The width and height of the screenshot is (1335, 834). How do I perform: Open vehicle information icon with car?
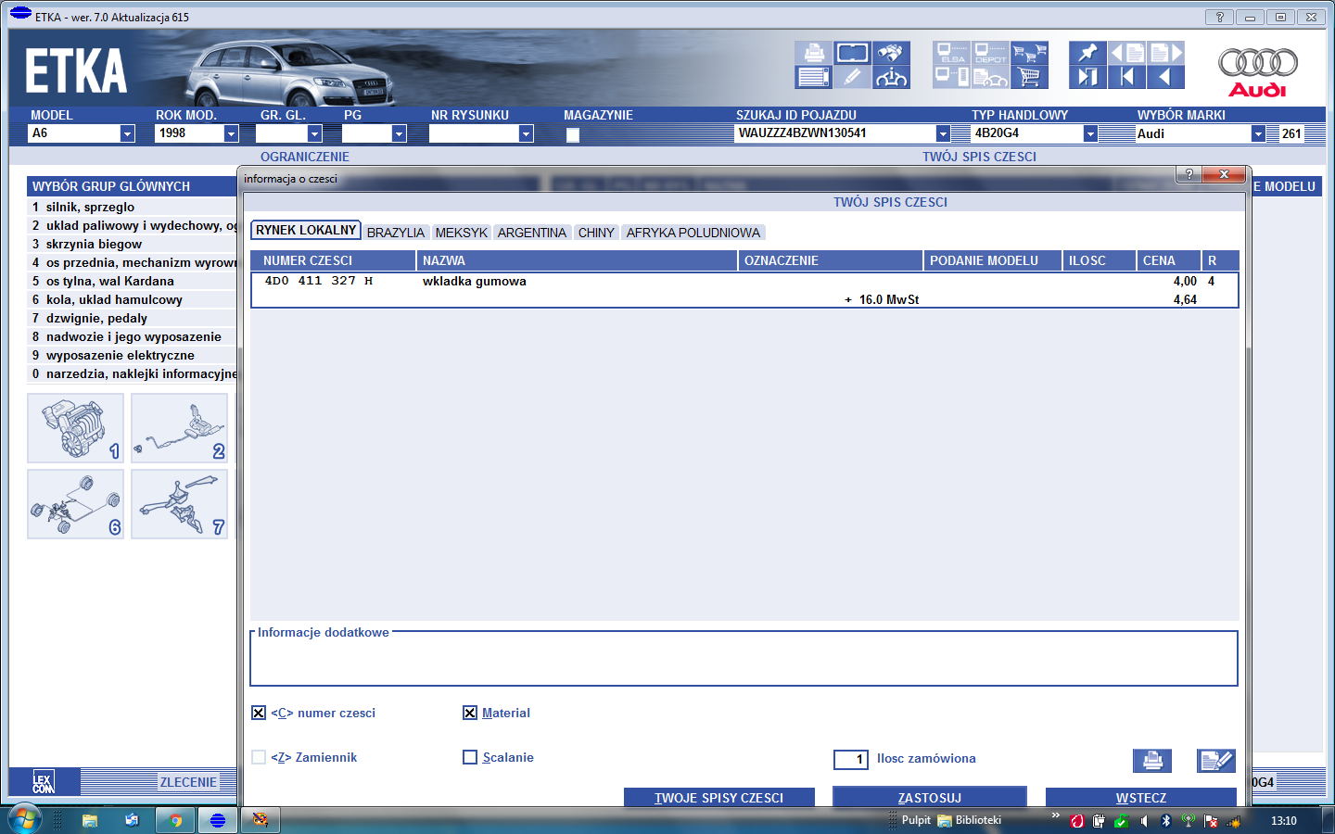[x=891, y=77]
